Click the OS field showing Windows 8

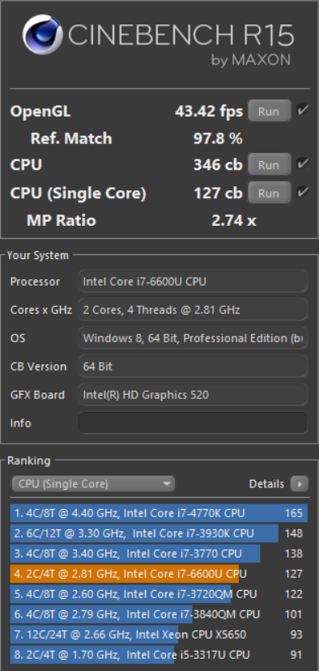click(193, 338)
